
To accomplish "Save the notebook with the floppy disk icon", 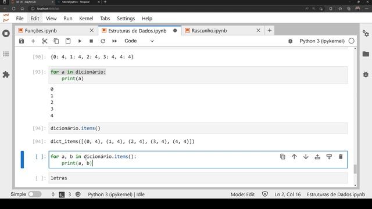I will [22, 41].
